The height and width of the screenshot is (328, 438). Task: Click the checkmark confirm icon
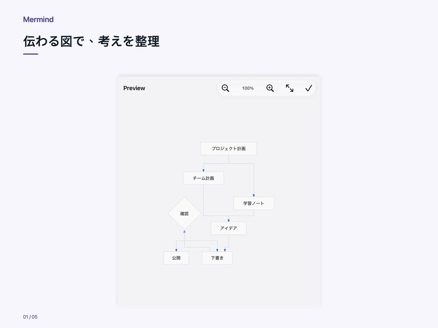308,88
